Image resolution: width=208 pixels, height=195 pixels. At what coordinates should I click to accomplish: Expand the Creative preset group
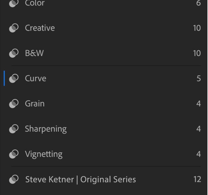40,28
